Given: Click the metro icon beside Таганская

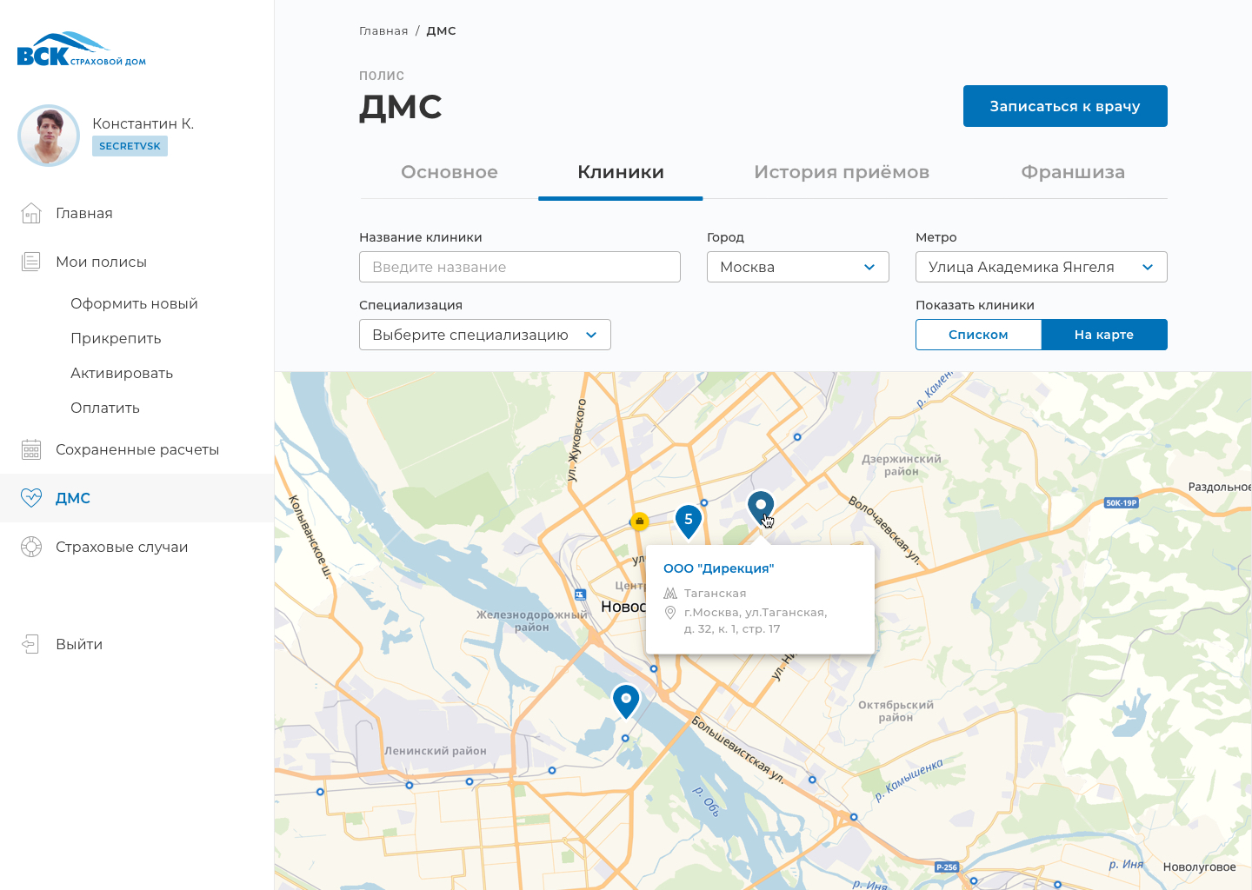Looking at the screenshot, I should point(670,594).
